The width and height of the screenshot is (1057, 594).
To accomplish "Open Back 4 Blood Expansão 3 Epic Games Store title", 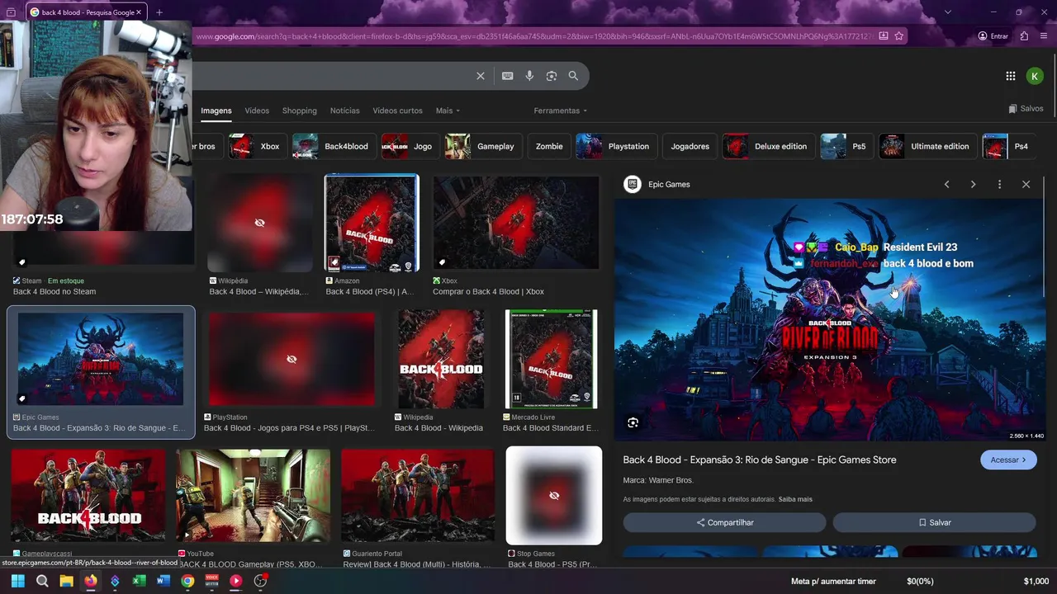I will [760, 460].
